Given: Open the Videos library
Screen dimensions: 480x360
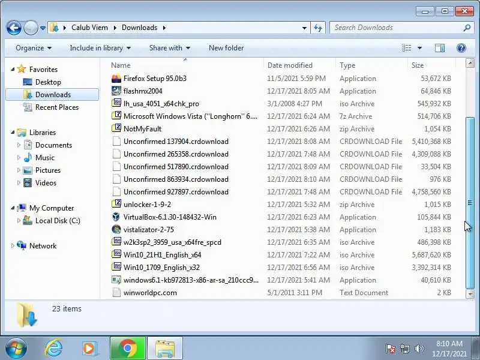Looking at the screenshot, I should click(46, 183).
